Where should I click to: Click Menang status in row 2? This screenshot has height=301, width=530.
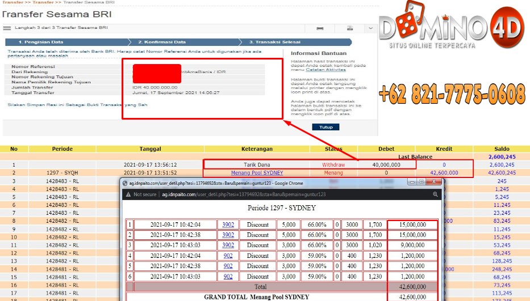333,173
